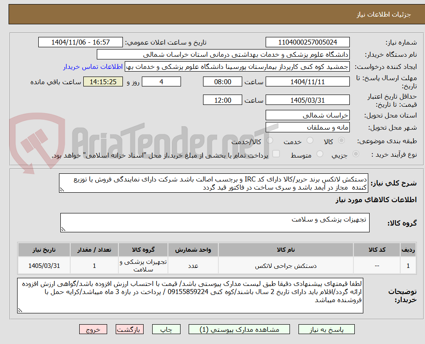Click the delivery province خراسان شمالی field

[x=307, y=115]
